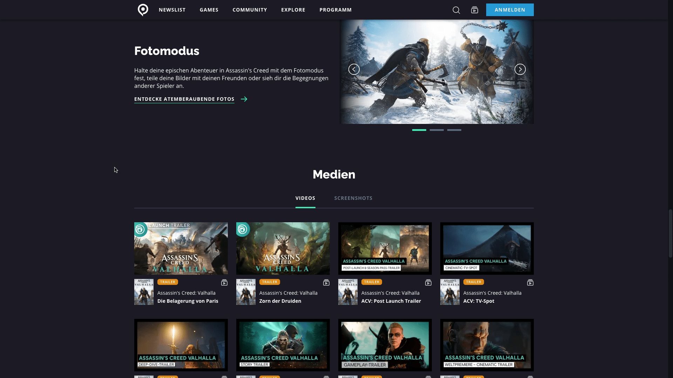Click game cover icon beside Zorn der Druiden

(246, 292)
